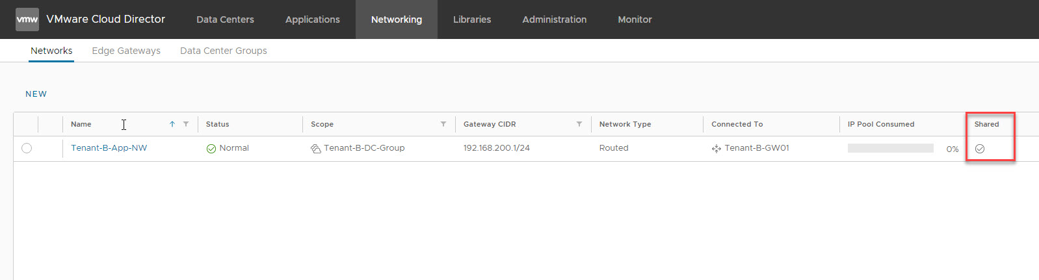This screenshot has height=280, width=1039.
Task: Click the green Normal status icon
Action: [x=211, y=149]
